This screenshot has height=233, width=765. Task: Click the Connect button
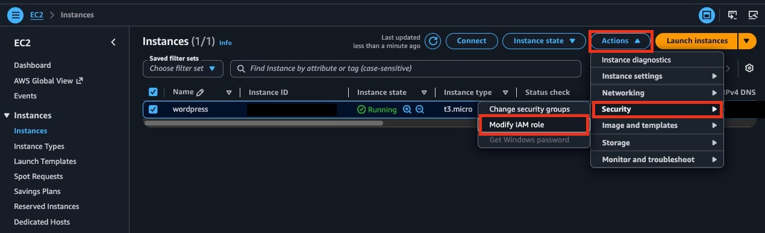point(472,41)
